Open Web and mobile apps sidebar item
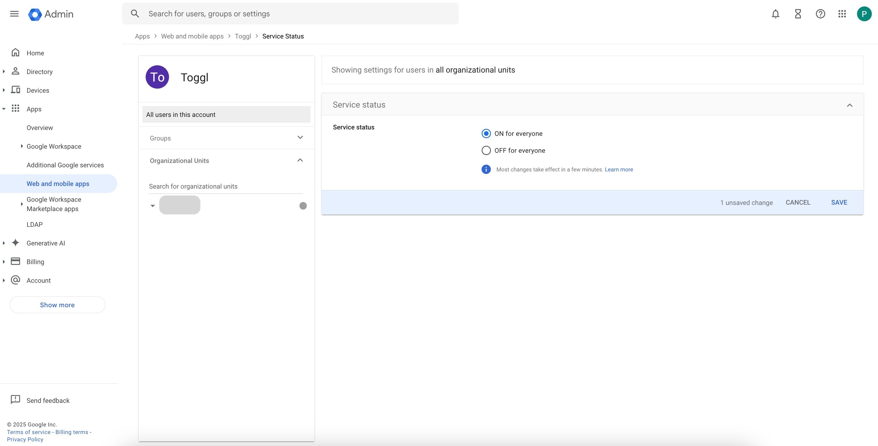 (x=58, y=184)
